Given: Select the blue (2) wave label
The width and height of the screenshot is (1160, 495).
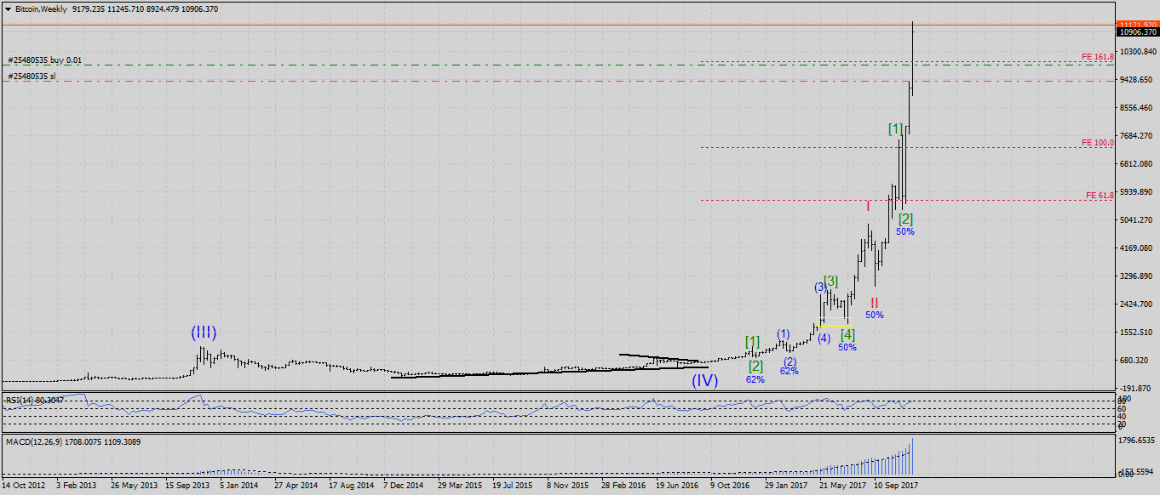Looking at the screenshot, I should click(790, 361).
